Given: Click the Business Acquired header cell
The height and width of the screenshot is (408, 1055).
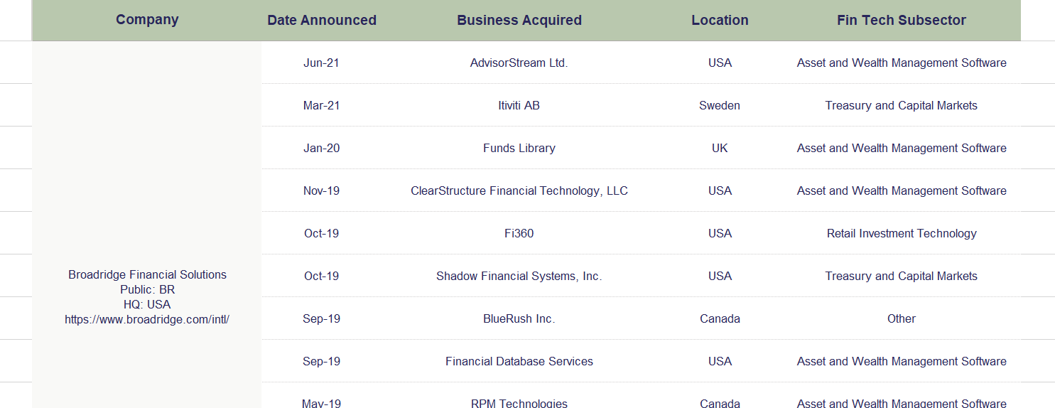Looking at the screenshot, I should click(519, 20).
